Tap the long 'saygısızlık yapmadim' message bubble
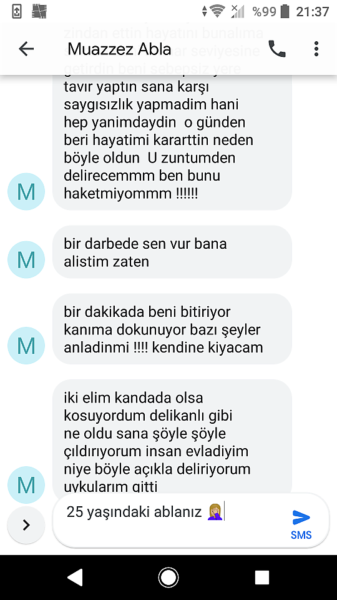 pos(172,142)
